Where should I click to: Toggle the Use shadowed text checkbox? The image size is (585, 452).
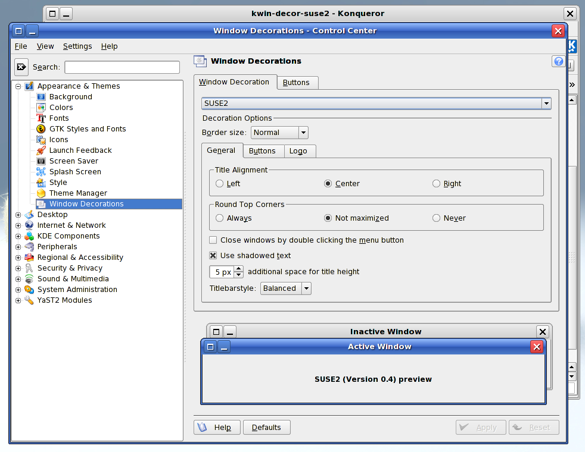coord(213,256)
